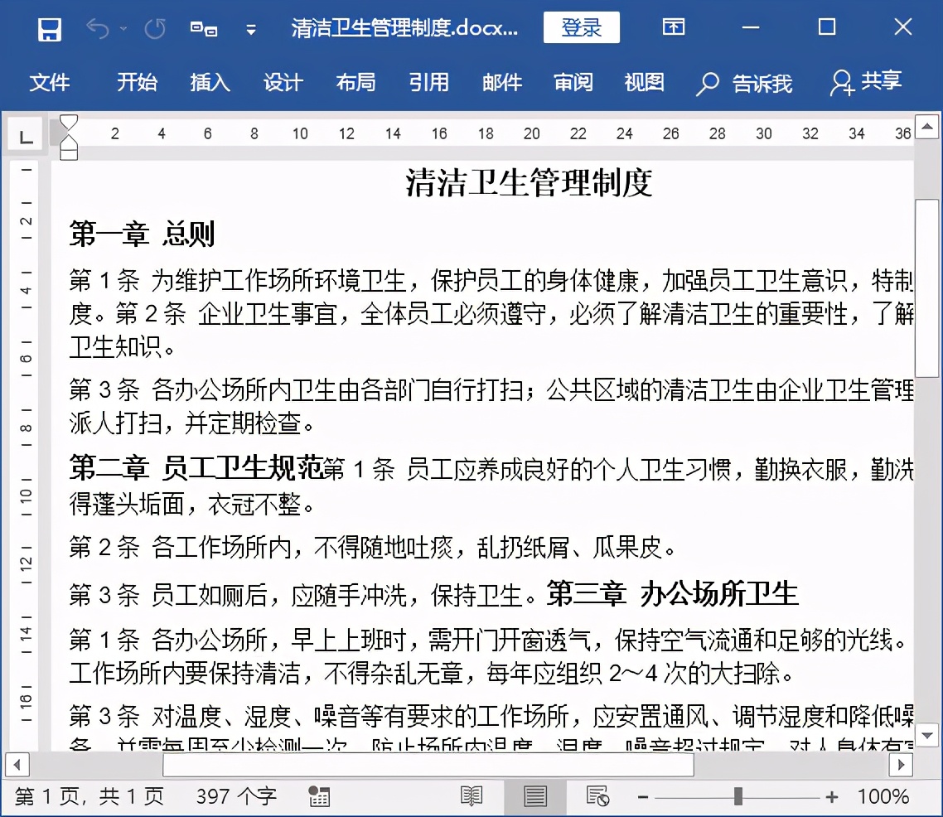
Task: Redo the last action with the repeat icon
Action: click(x=154, y=27)
